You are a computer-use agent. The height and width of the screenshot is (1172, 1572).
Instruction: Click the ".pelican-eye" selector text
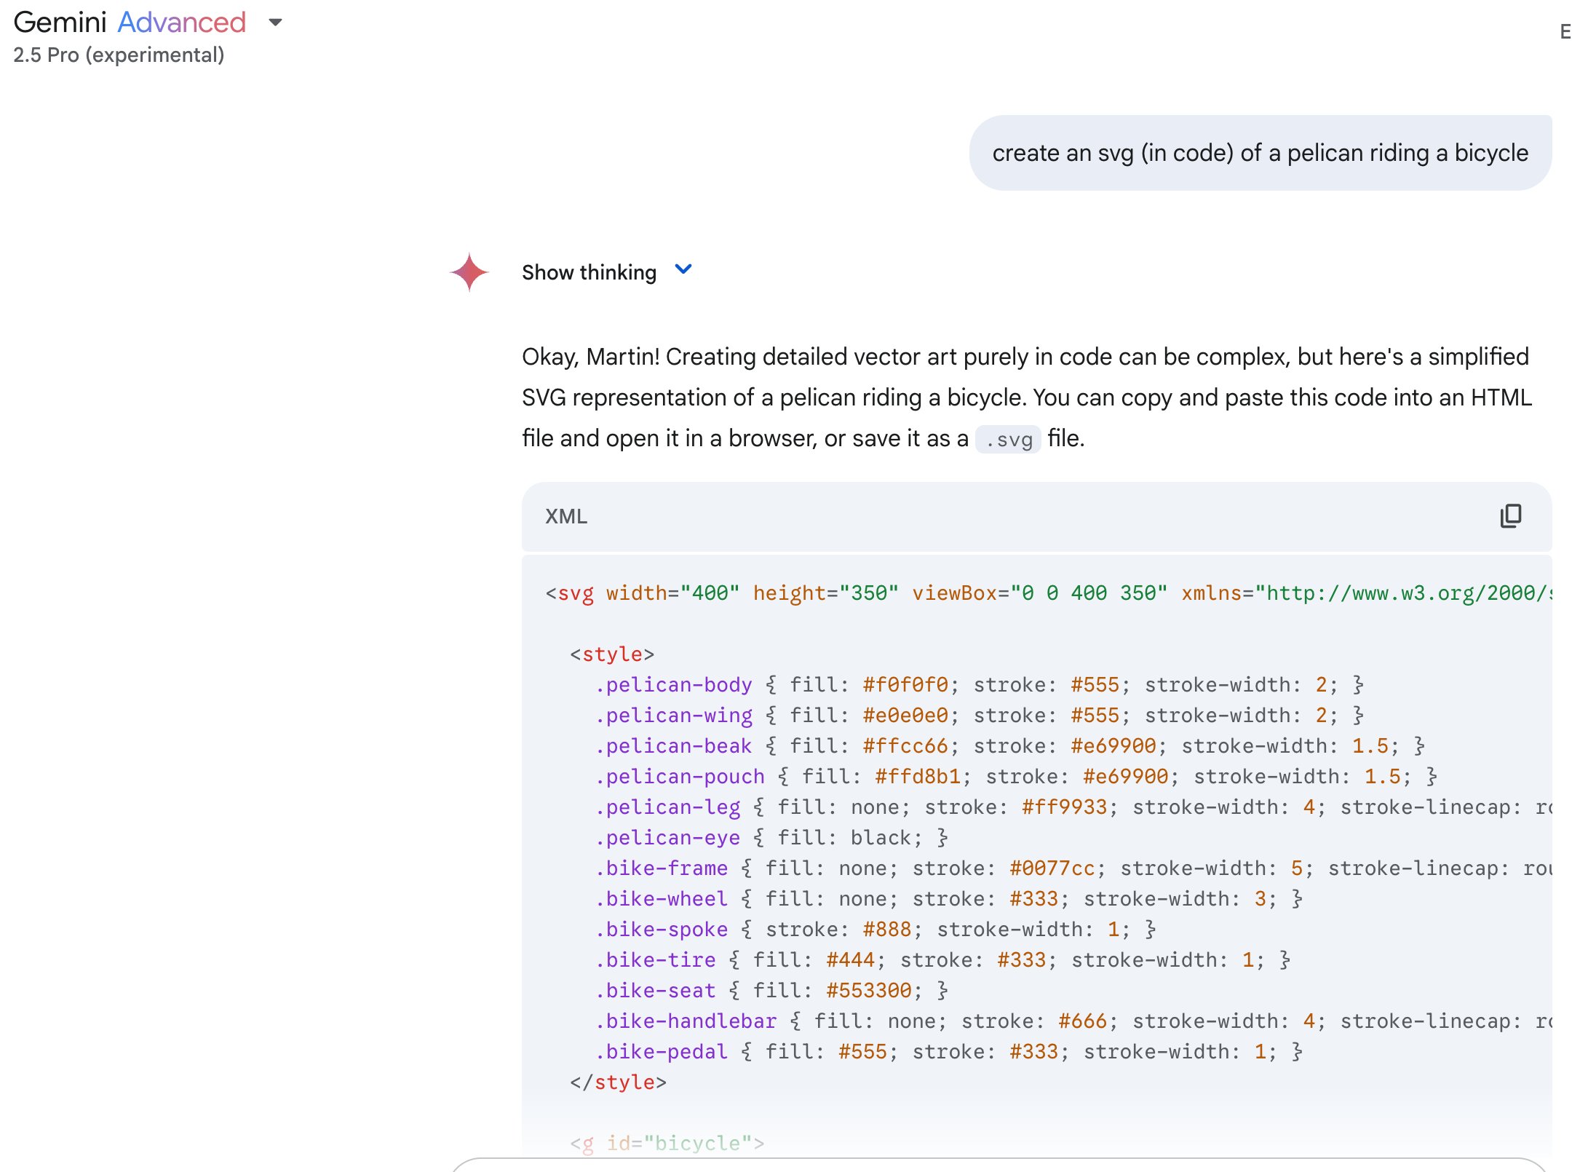point(667,838)
